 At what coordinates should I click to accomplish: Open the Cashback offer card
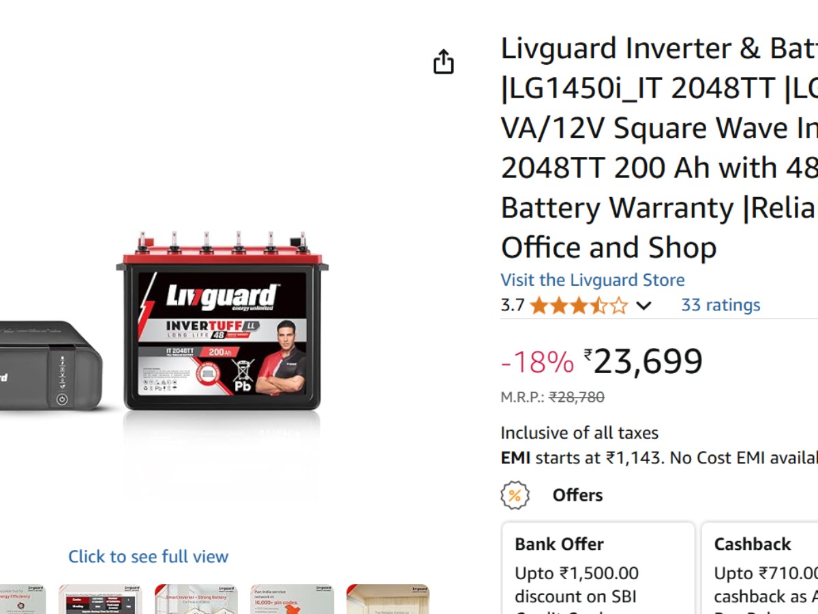coord(760,568)
